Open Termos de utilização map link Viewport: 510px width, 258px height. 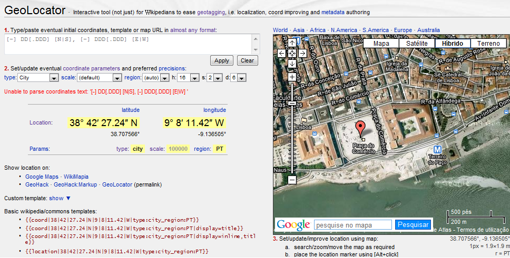[483, 230]
